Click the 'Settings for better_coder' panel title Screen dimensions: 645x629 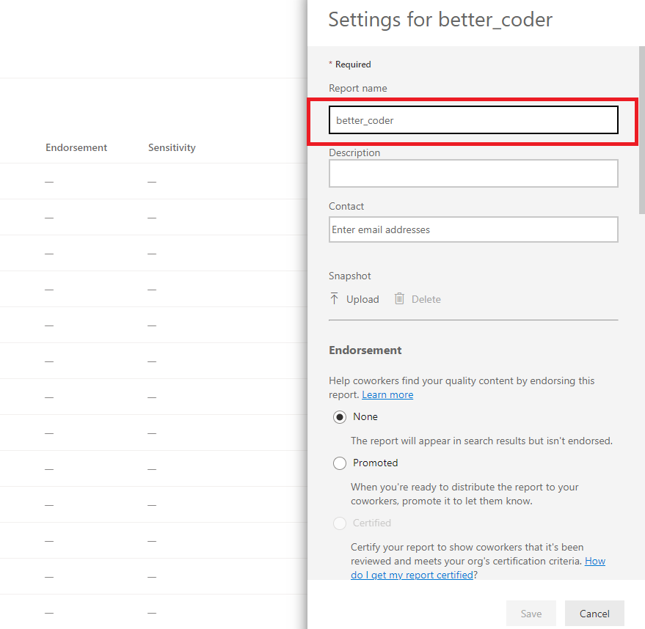click(440, 20)
